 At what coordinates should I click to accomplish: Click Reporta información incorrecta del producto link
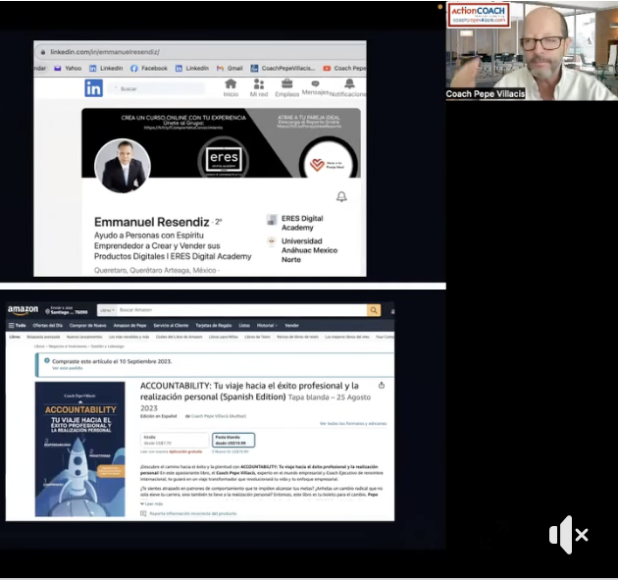pyautogui.click(x=193, y=513)
